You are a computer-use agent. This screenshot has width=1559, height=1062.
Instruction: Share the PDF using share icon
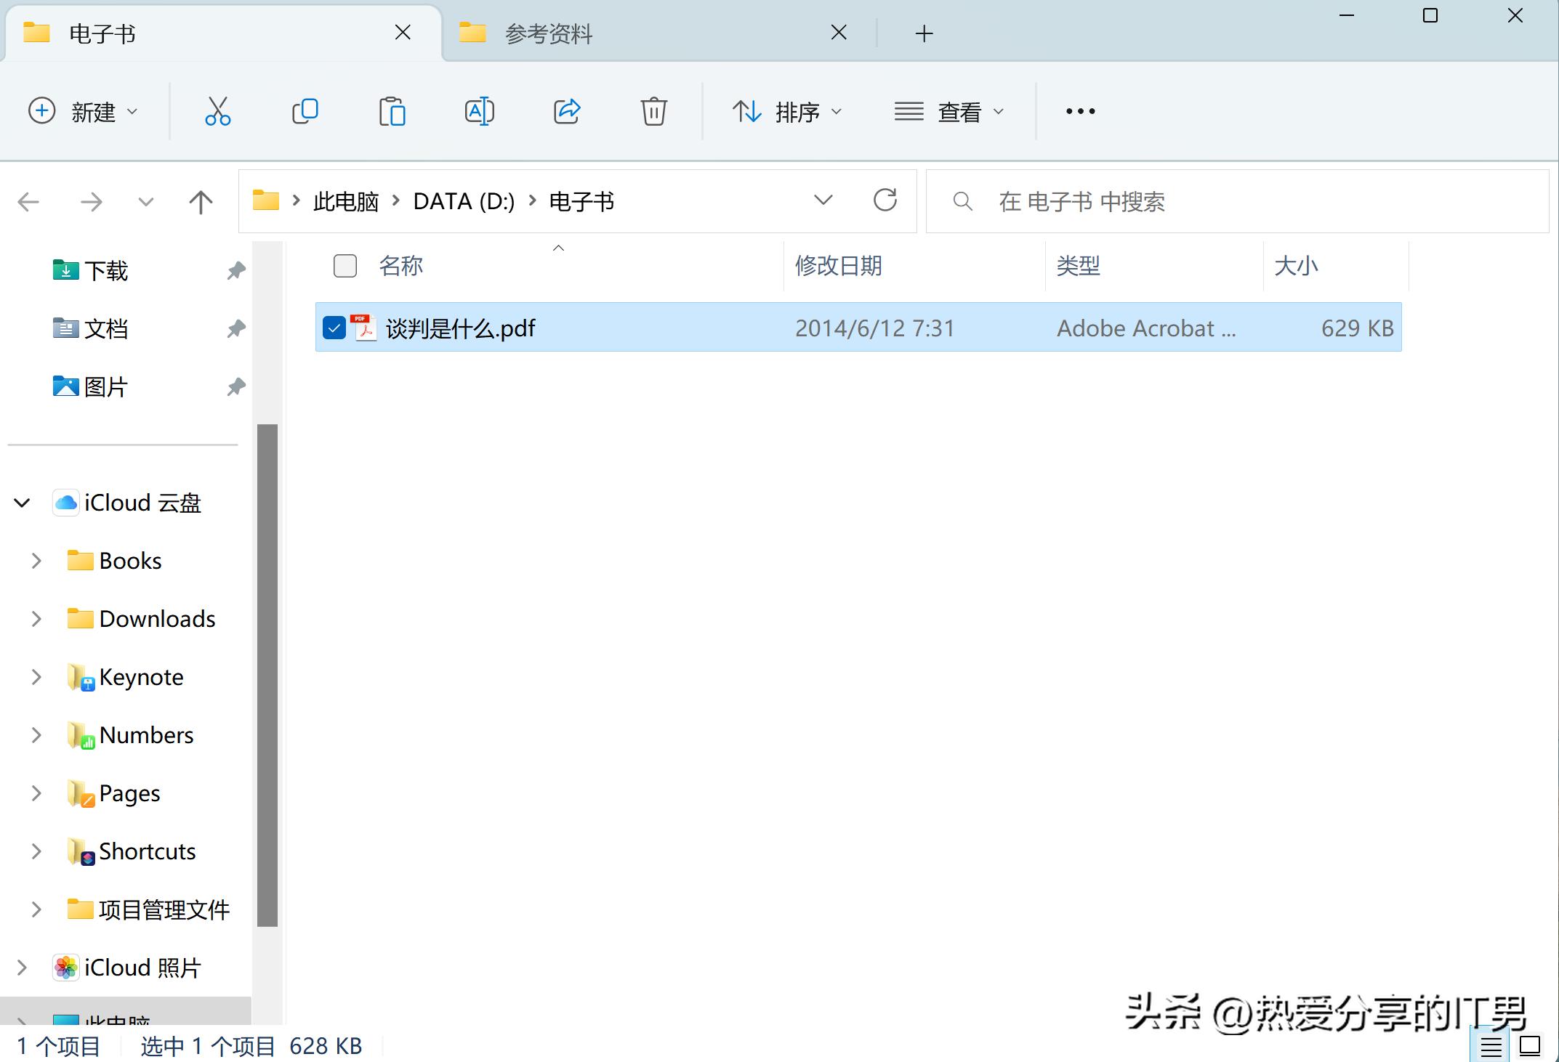(566, 111)
